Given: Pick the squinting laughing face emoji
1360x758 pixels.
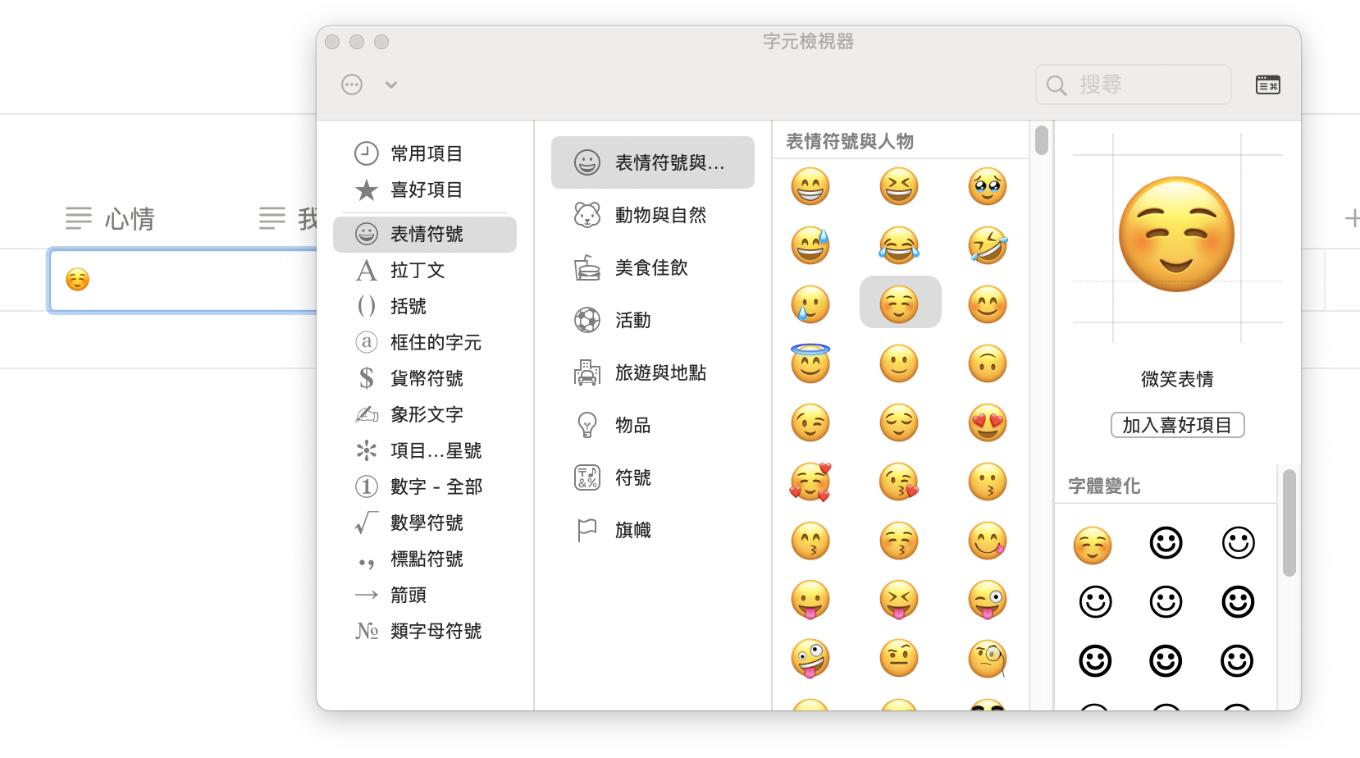Looking at the screenshot, I should (899, 187).
